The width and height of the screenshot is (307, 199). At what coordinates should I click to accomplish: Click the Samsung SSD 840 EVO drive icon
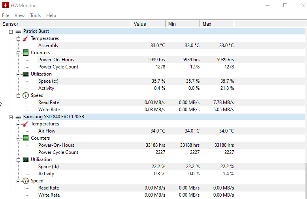[18, 117]
